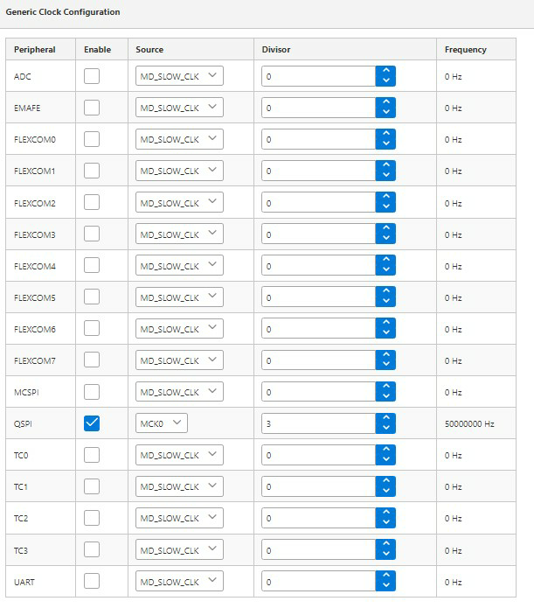Expand the ADC clock source dropdown
The image size is (534, 608).
[179, 76]
